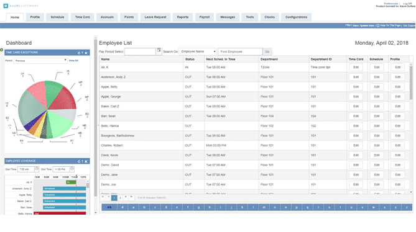
Task: Close the Employee Coverage widget
Action: tap(86, 161)
